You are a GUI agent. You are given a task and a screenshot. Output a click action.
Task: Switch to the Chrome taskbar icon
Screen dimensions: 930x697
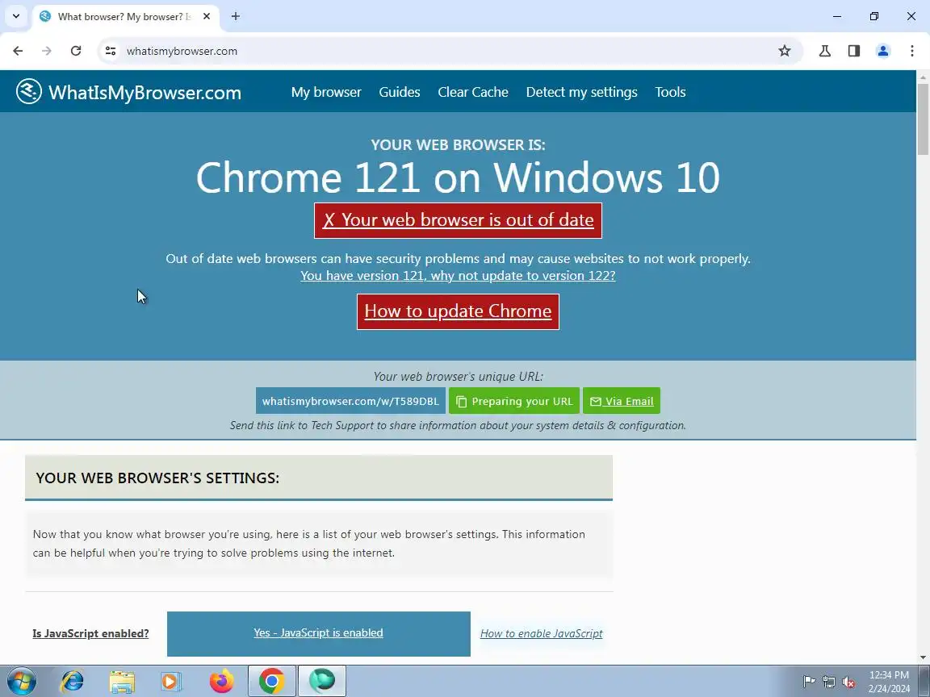[271, 682]
